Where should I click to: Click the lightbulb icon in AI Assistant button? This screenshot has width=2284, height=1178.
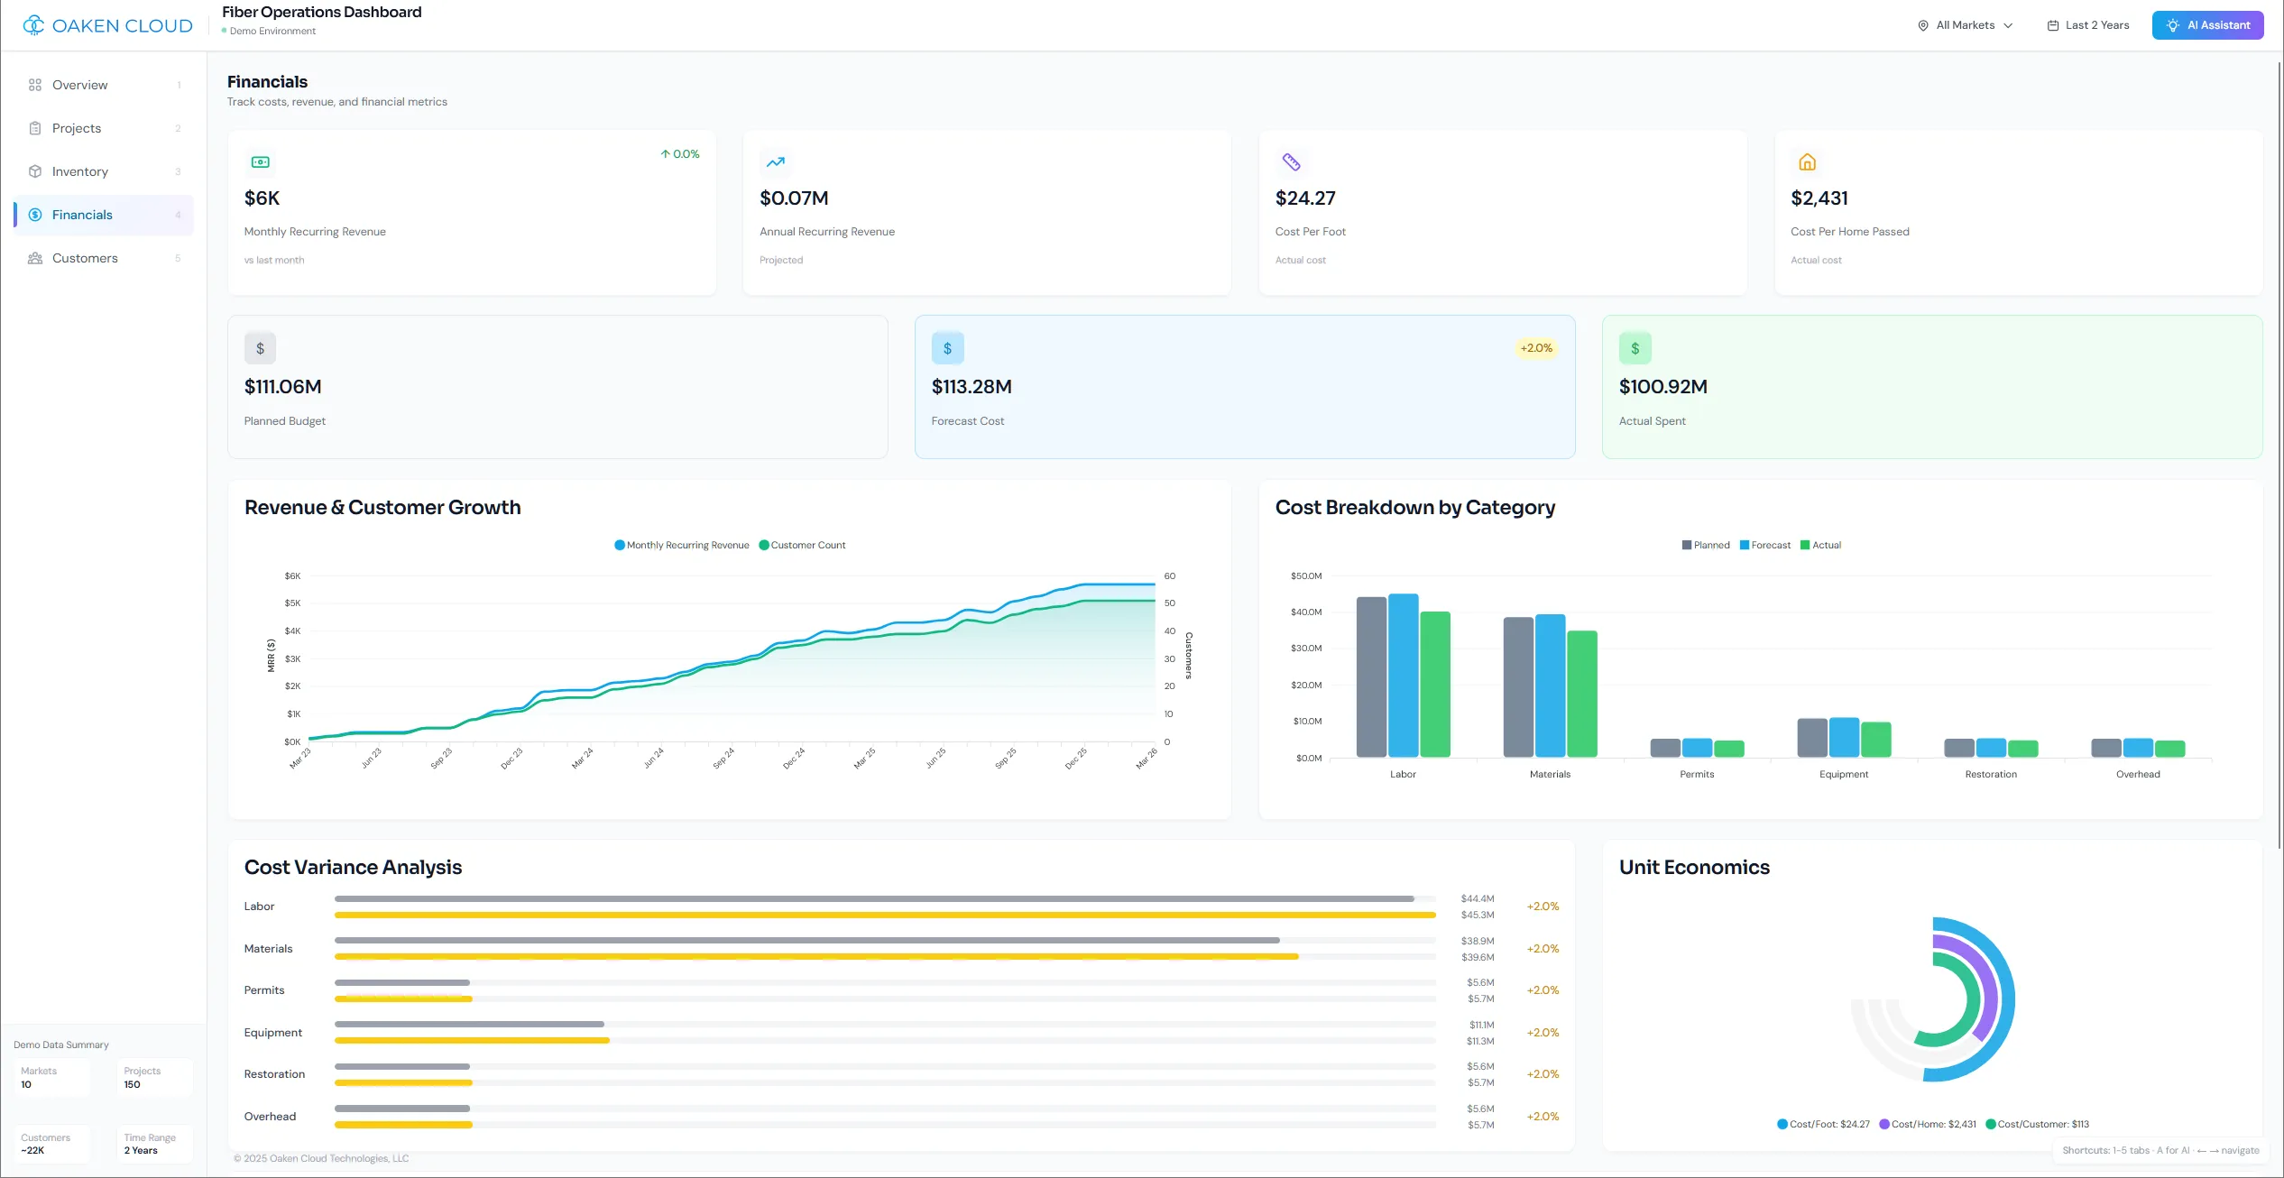point(2173,25)
